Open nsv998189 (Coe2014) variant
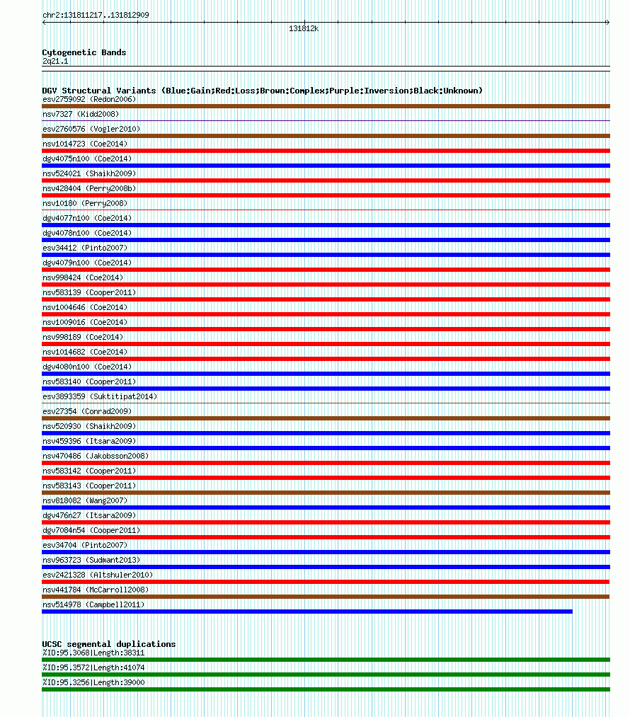The height and width of the screenshot is (717, 630). tap(83, 337)
